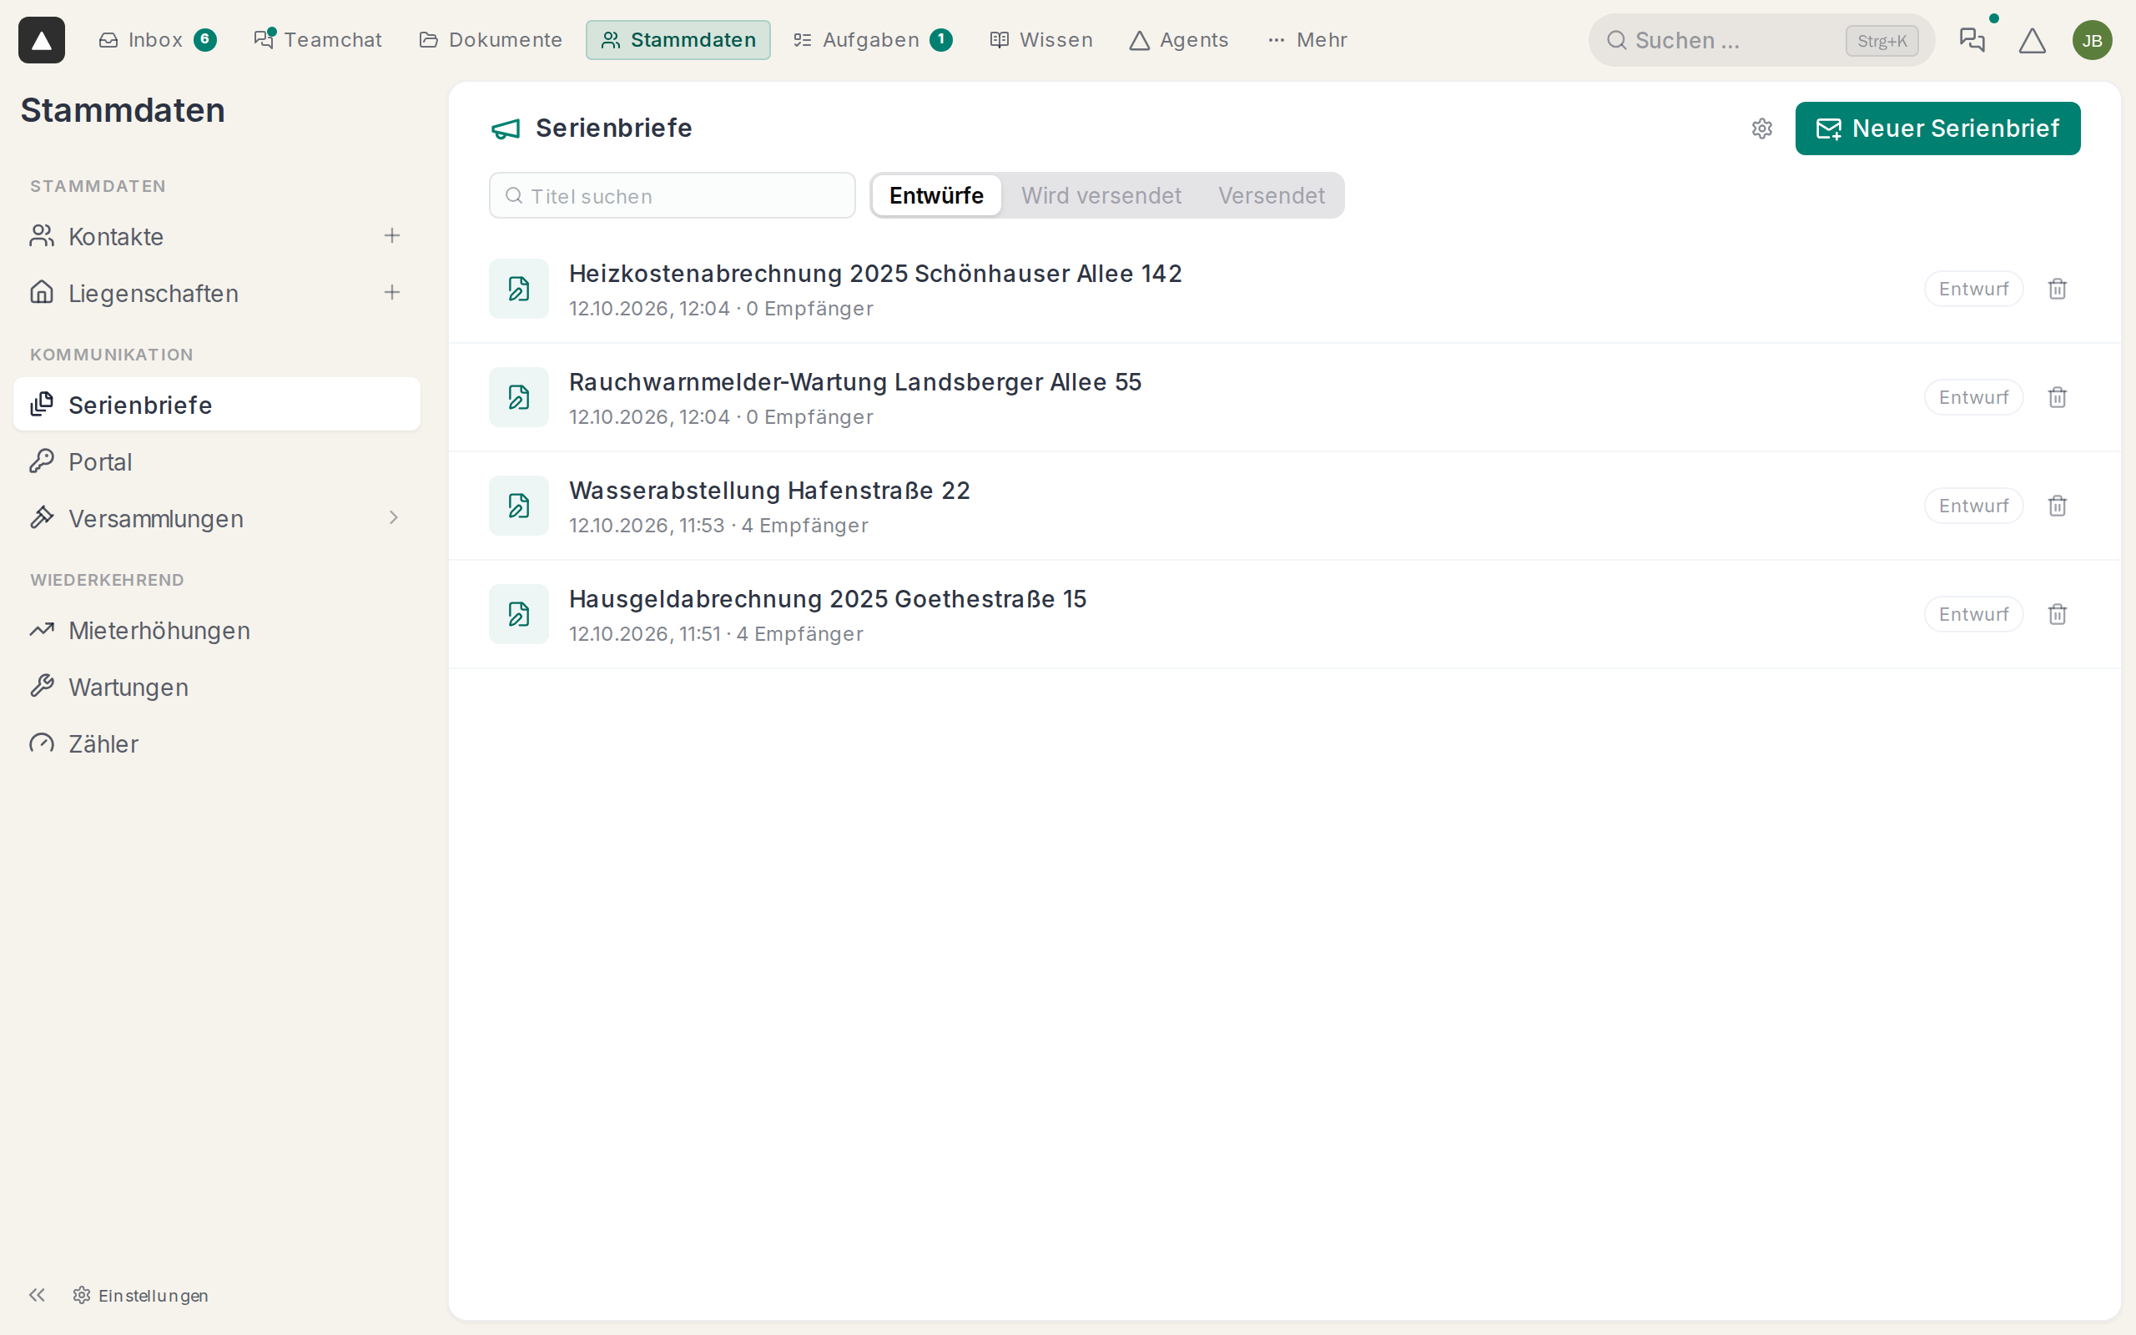Open the JB user avatar menu

[2092, 40]
